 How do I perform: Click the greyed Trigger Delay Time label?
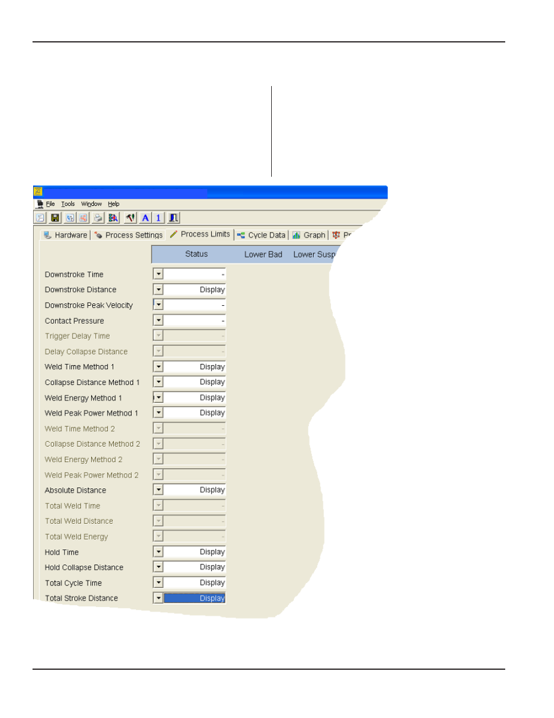77,336
